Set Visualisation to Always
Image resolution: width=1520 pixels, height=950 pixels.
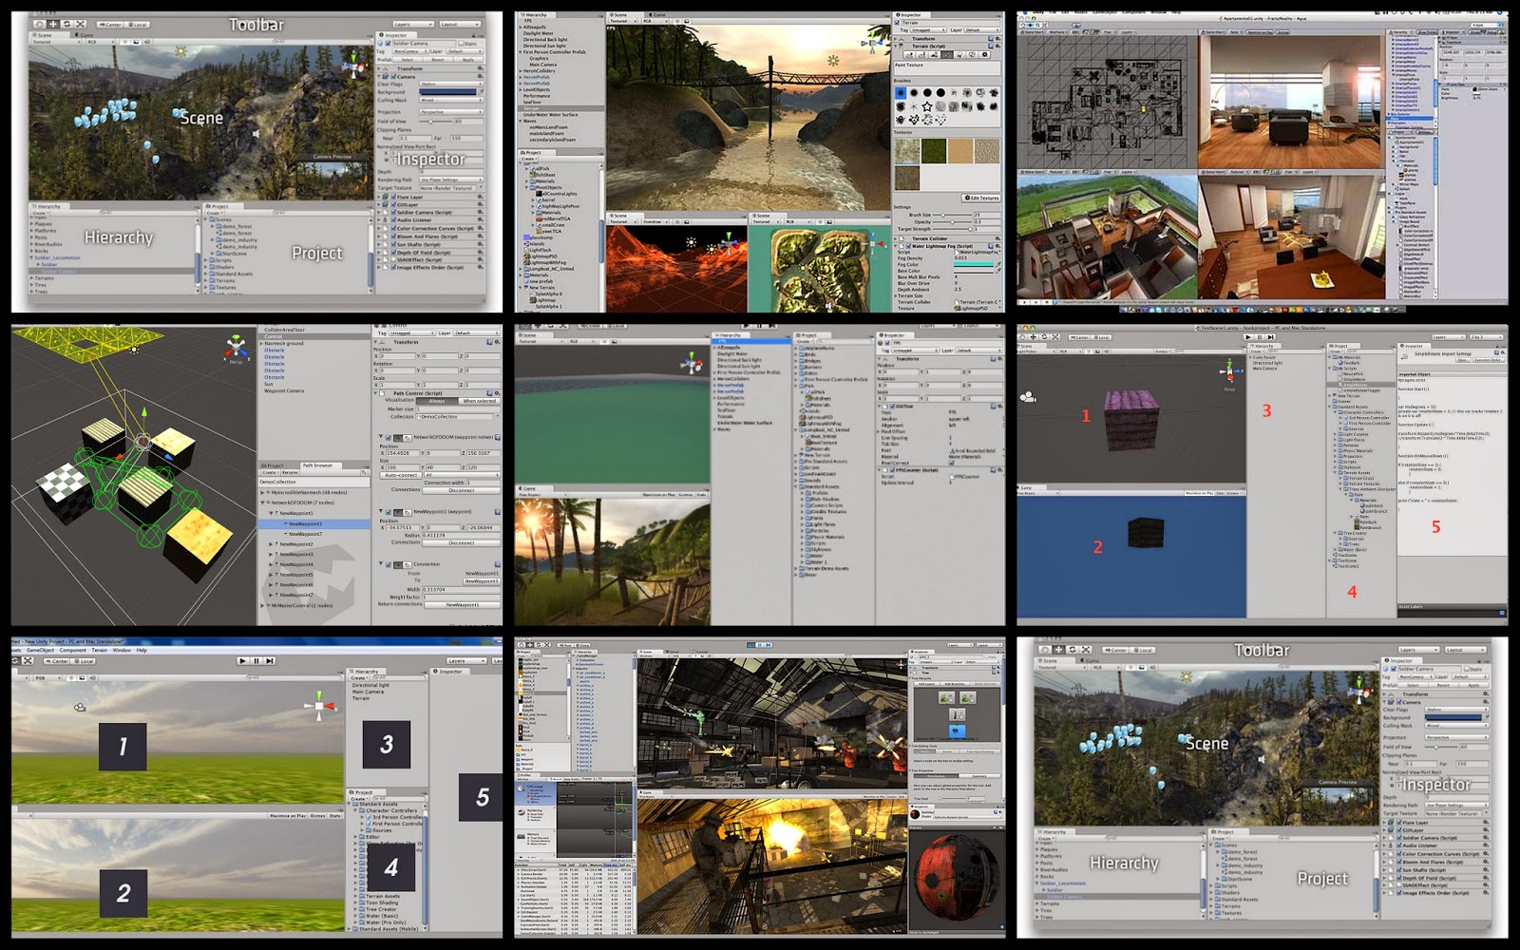pyautogui.click(x=437, y=401)
